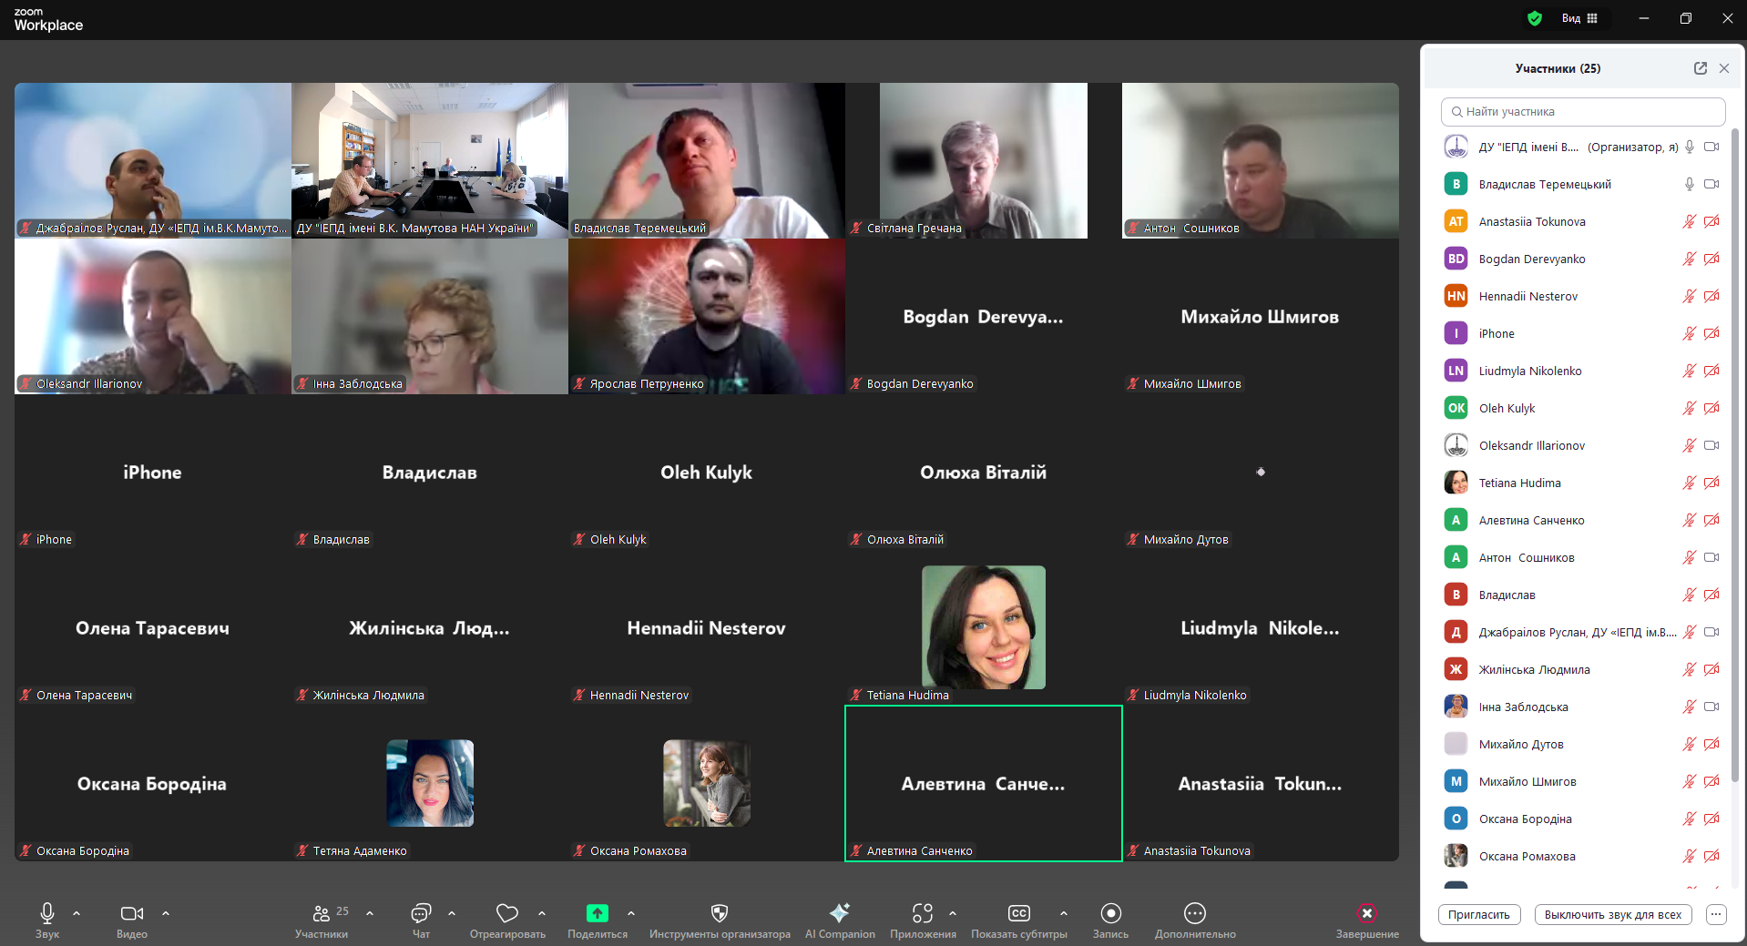Image resolution: width=1747 pixels, height=946 pixels.
Task: Toggle the microphone Sound button
Action: [47, 913]
